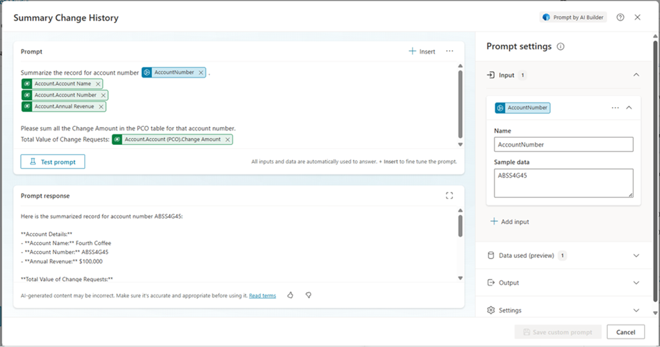Expand the Prompt response to full screen

(x=449, y=196)
